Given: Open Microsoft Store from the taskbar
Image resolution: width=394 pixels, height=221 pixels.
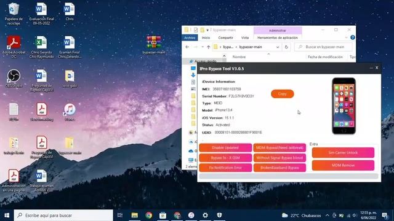Looking at the screenshot, I should [x=163, y=215].
